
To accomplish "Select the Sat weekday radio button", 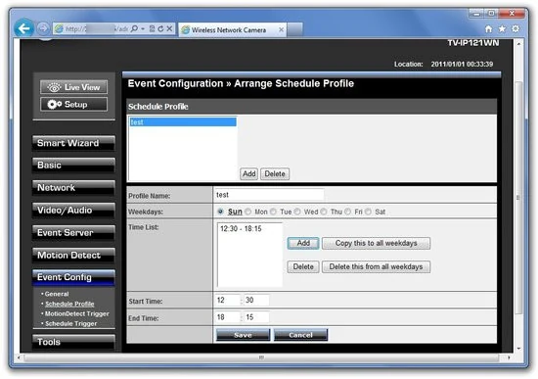I will click(368, 212).
